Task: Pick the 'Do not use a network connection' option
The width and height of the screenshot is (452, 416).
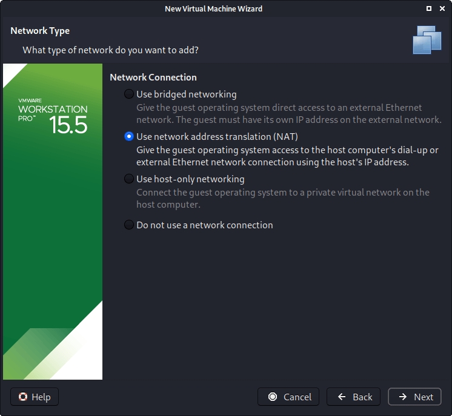Action: point(128,225)
